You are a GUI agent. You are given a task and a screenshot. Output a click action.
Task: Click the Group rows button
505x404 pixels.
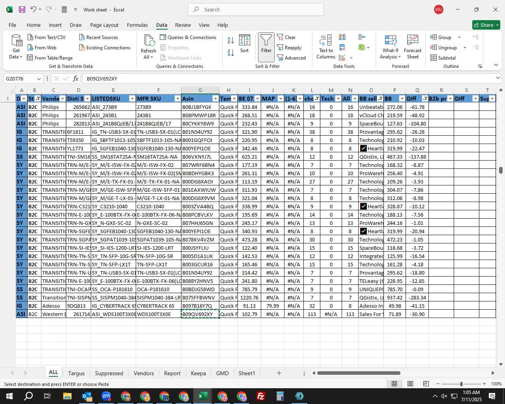pyautogui.click(x=441, y=37)
